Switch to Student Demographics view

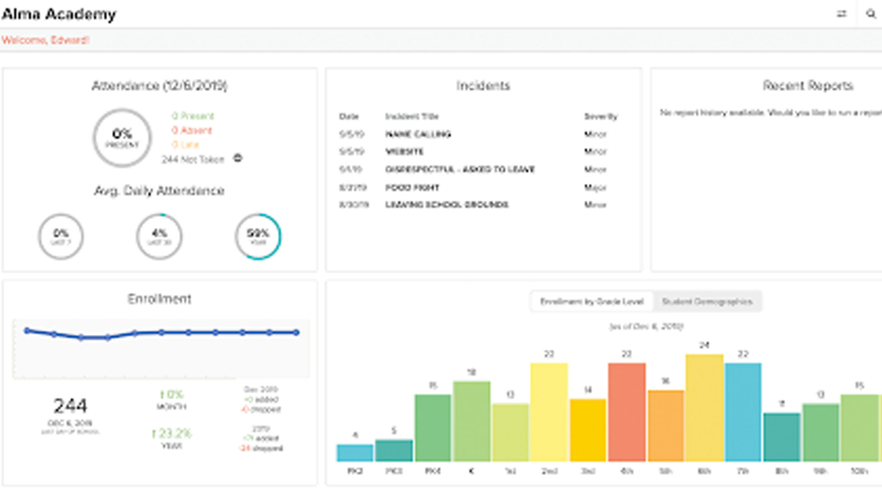pyautogui.click(x=707, y=302)
